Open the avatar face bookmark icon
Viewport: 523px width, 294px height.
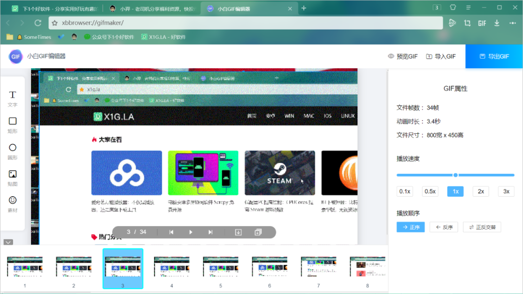coord(74,37)
